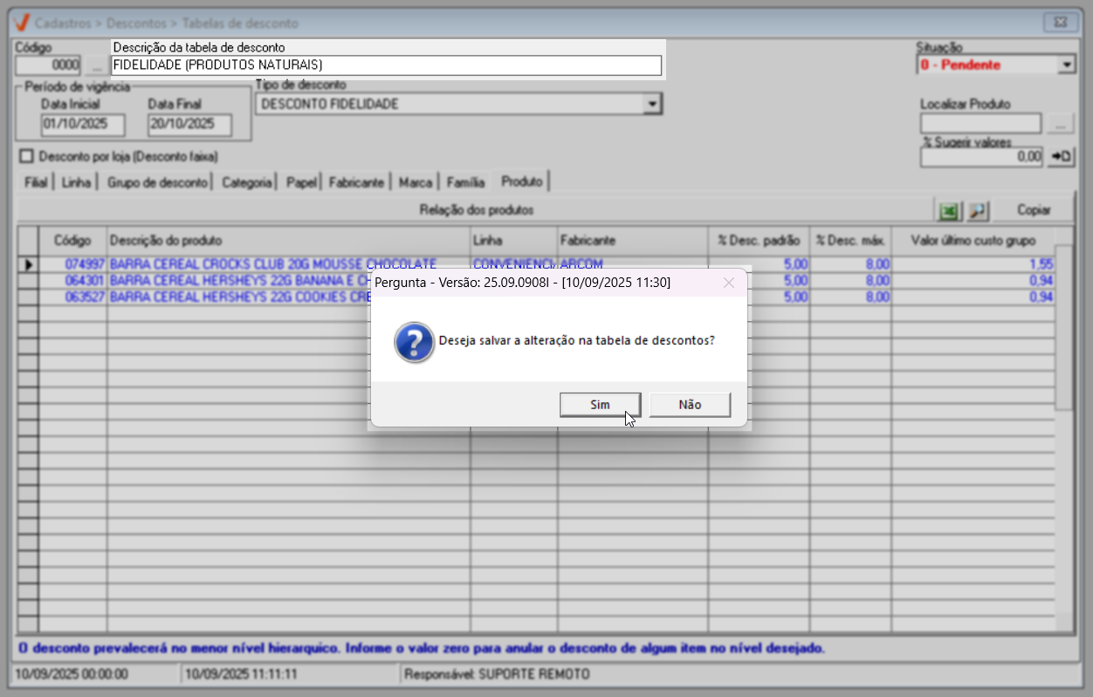Image resolution: width=1093 pixels, height=697 pixels.
Task: Select the Produto tab
Action: (x=521, y=181)
